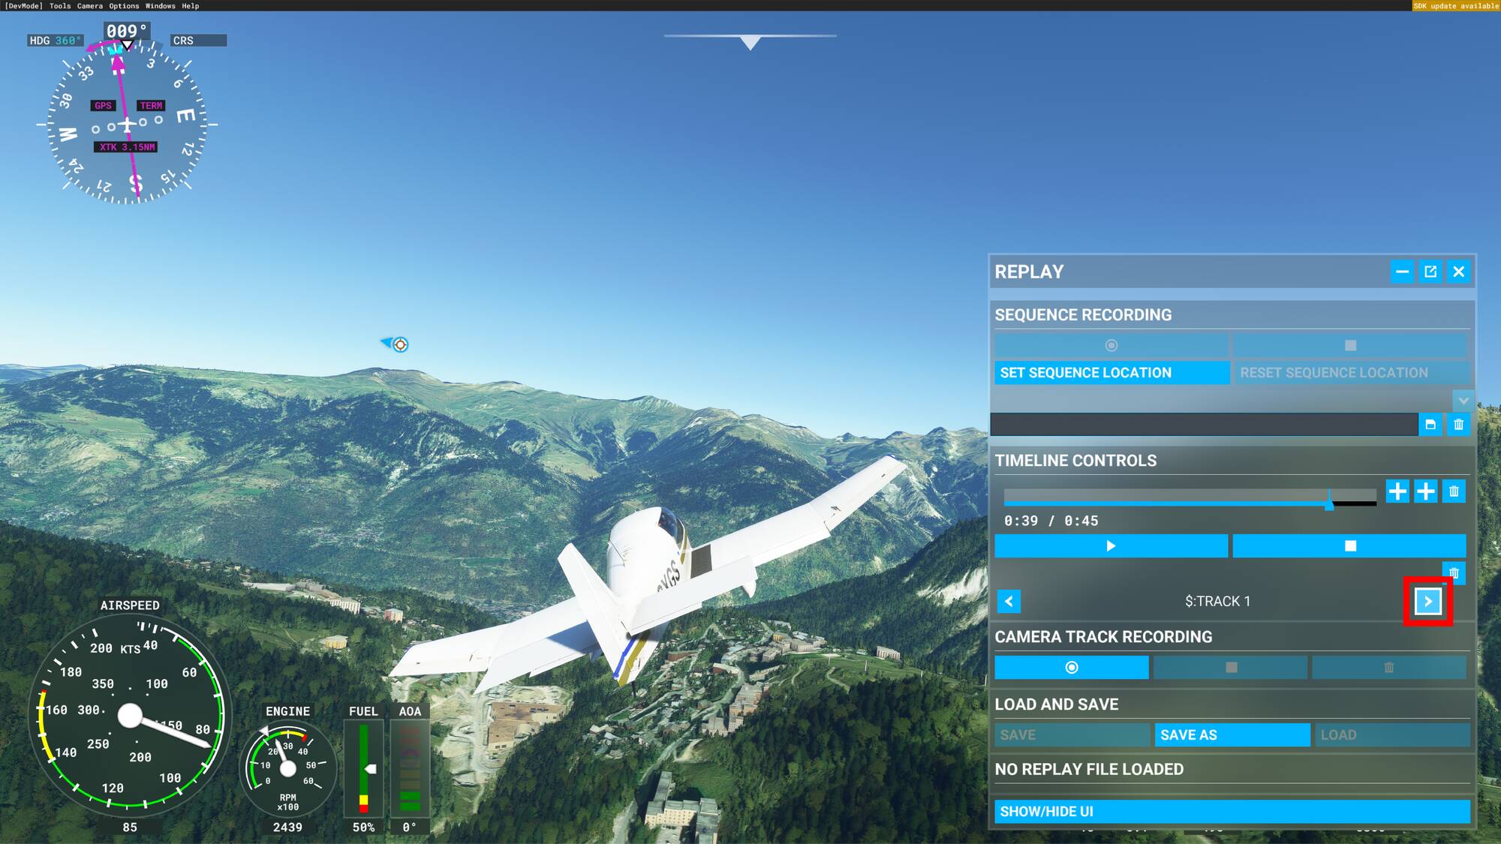Pop out the Replay panel to new window
The image size is (1501, 844).
coord(1430,272)
